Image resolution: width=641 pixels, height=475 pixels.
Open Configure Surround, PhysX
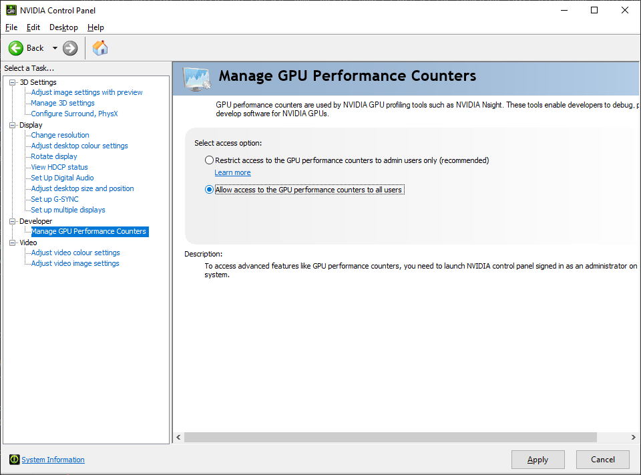tap(74, 114)
